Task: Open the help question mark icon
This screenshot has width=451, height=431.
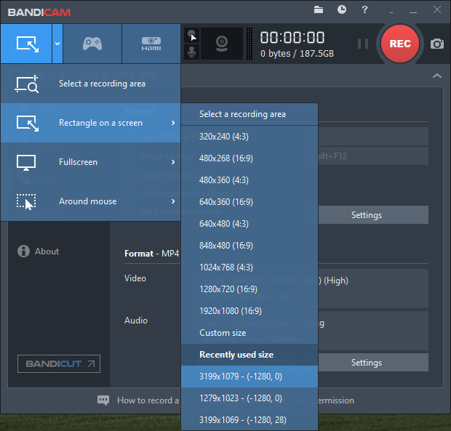Action: 364,9
